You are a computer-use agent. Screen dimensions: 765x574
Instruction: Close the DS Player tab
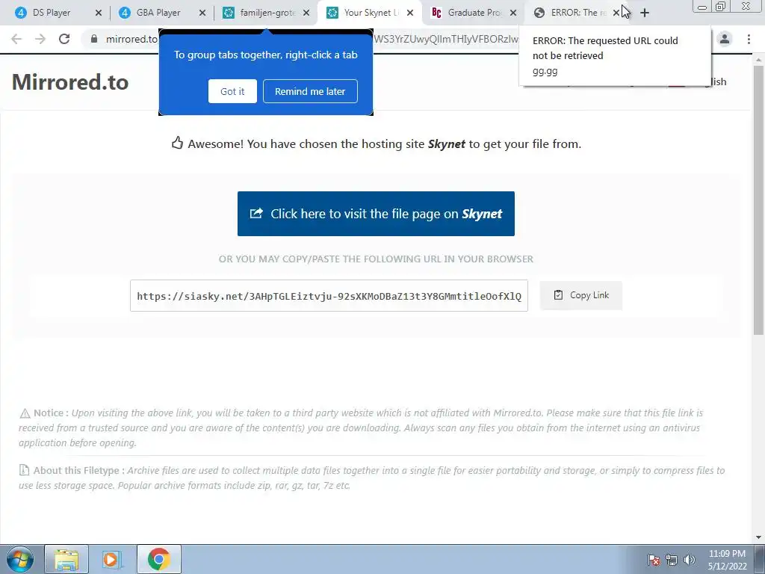[99, 13]
